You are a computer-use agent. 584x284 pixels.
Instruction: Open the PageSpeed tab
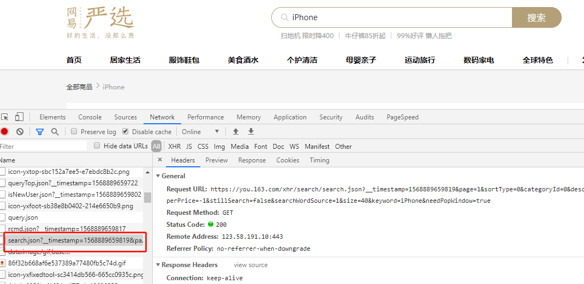pos(403,117)
